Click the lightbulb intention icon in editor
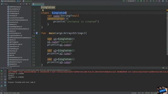The width and height of the screenshot is (168, 94). 43,10
